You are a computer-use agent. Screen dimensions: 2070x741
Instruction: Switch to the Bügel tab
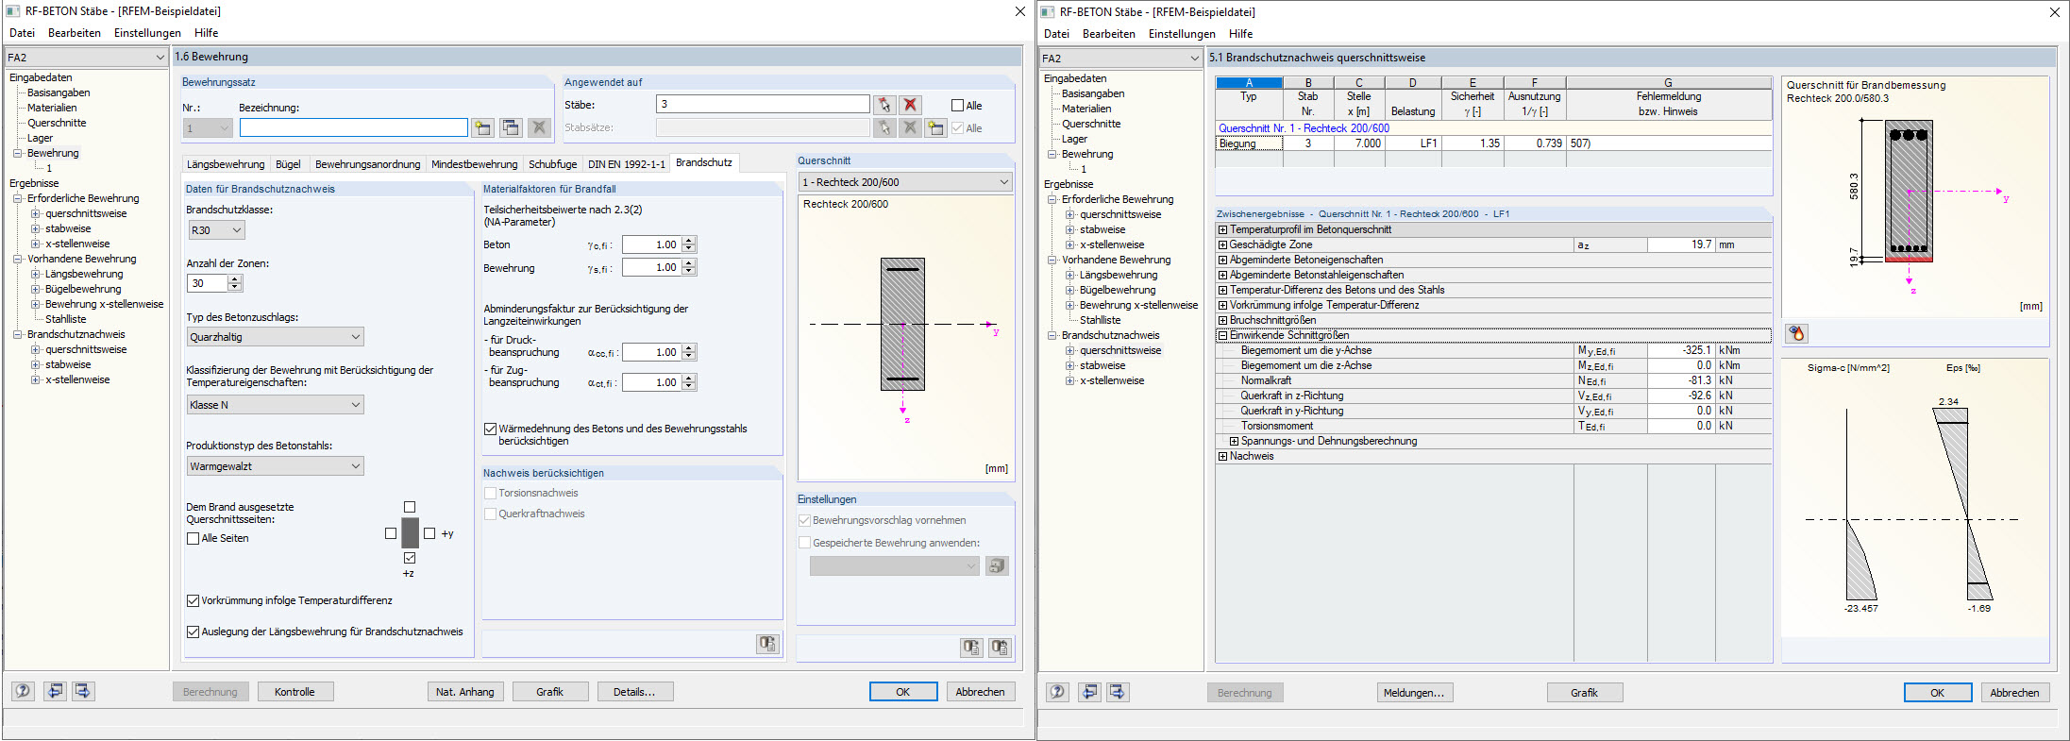[x=288, y=164]
